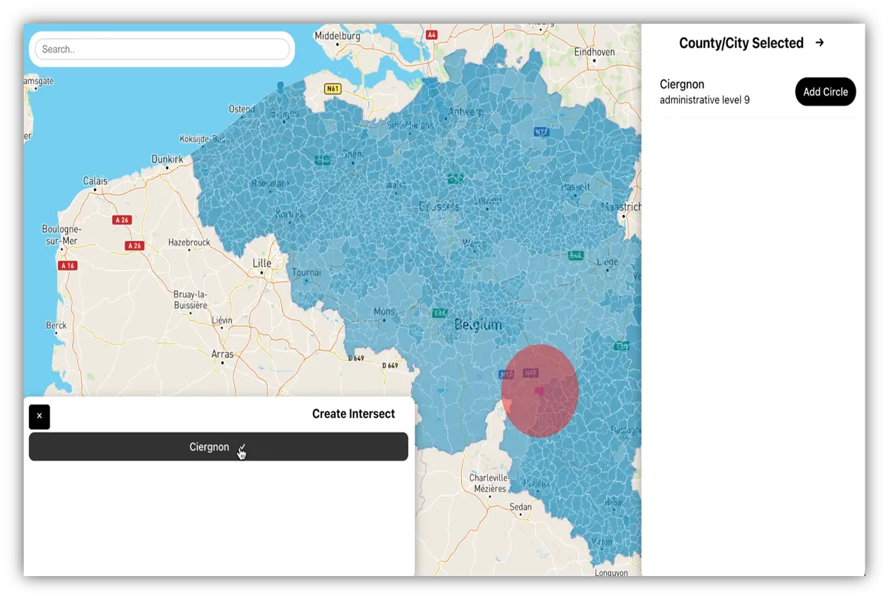Select the Ciergnon row in Create Intersect panel
This screenshot has height=599, width=890.
[210, 447]
